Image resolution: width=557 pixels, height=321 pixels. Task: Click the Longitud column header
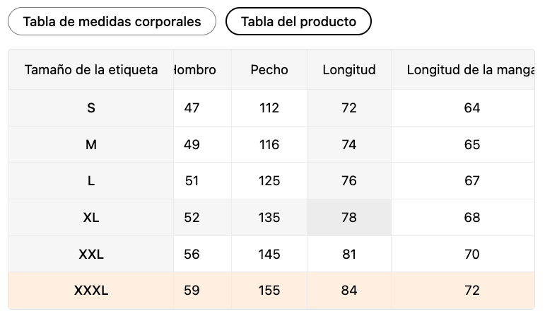[349, 70]
